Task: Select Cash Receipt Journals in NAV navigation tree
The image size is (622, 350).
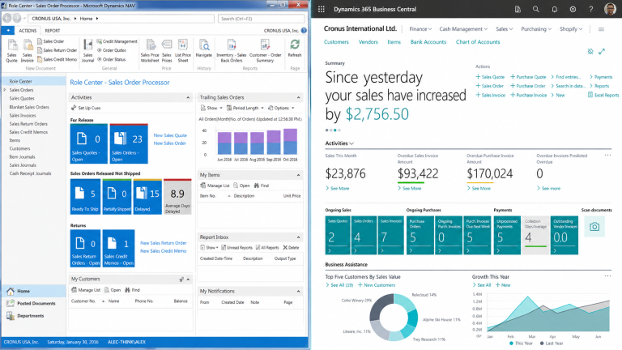Action: [30, 173]
